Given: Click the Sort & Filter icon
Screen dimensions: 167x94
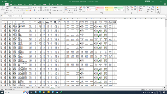Looking at the screenshot, I should [148, 8].
